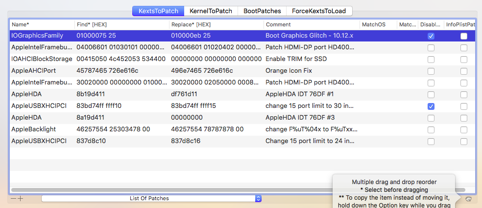Click the MatchOS column header
The image size is (482, 208).
point(376,24)
